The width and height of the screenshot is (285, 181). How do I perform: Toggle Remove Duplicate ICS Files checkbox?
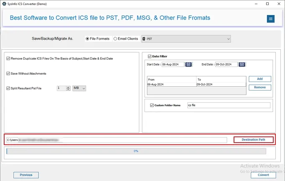pos(8,58)
